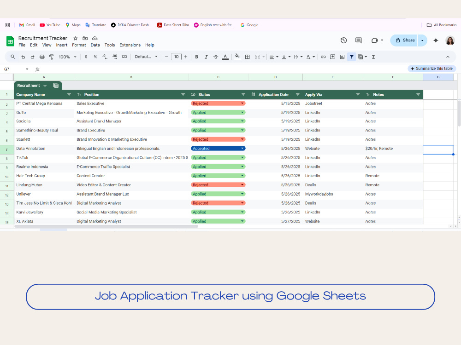This screenshot has height=345, width=461.
Task: Collapse toolbar with the chevron up
Action: pyautogui.click(x=448, y=57)
